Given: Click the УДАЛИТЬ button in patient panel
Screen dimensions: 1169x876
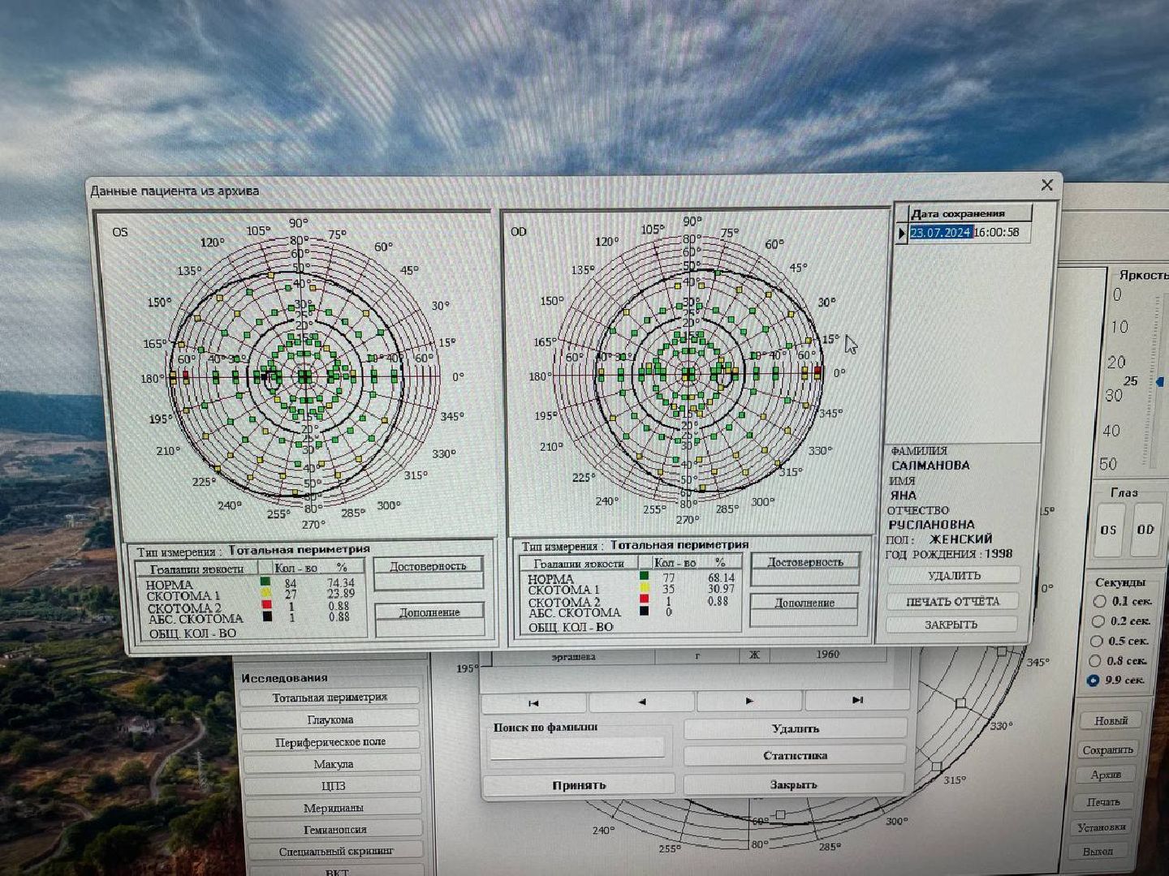Looking at the screenshot, I should [x=953, y=576].
